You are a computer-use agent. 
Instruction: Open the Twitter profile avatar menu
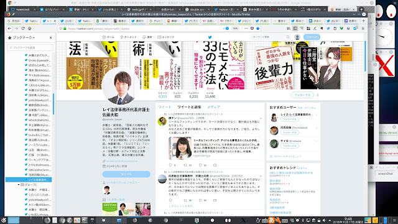[297, 37]
